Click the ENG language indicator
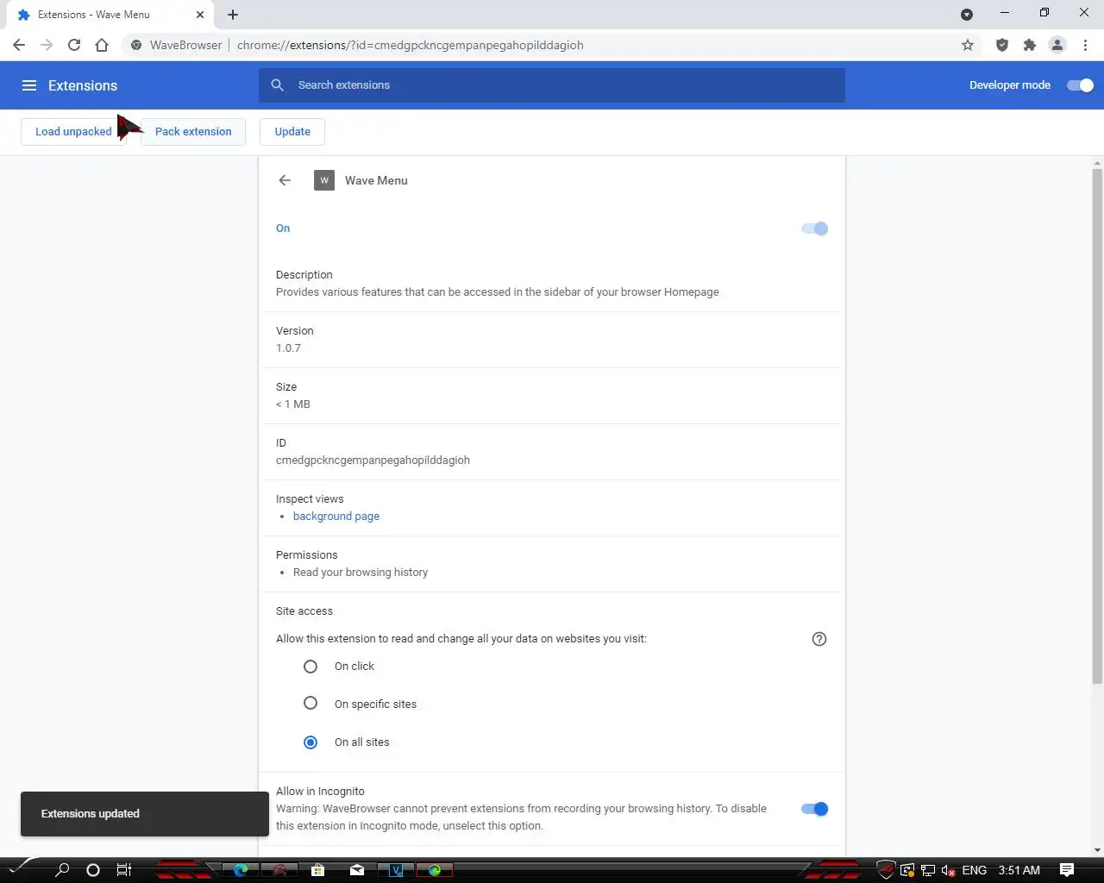Image resolution: width=1104 pixels, height=883 pixels. click(974, 870)
